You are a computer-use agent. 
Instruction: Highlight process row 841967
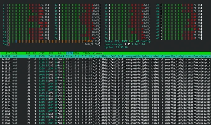point(105,120)
